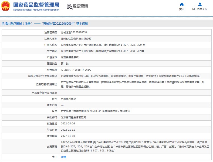The image size is (213, 162).
Task: Click the user icon for 网上办事大厅
Action: (x=200, y=4)
